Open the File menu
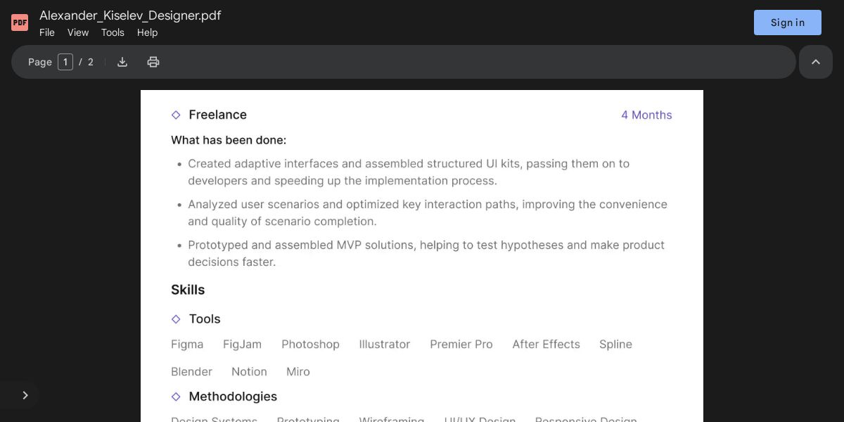This screenshot has width=844, height=422. (x=47, y=32)
